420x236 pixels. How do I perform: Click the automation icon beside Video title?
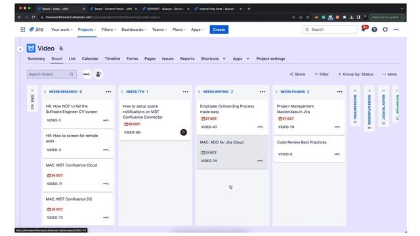[x=61, y=48]
